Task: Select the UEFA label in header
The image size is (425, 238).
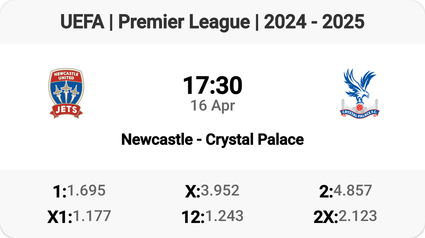Action: tap(82, 22)
